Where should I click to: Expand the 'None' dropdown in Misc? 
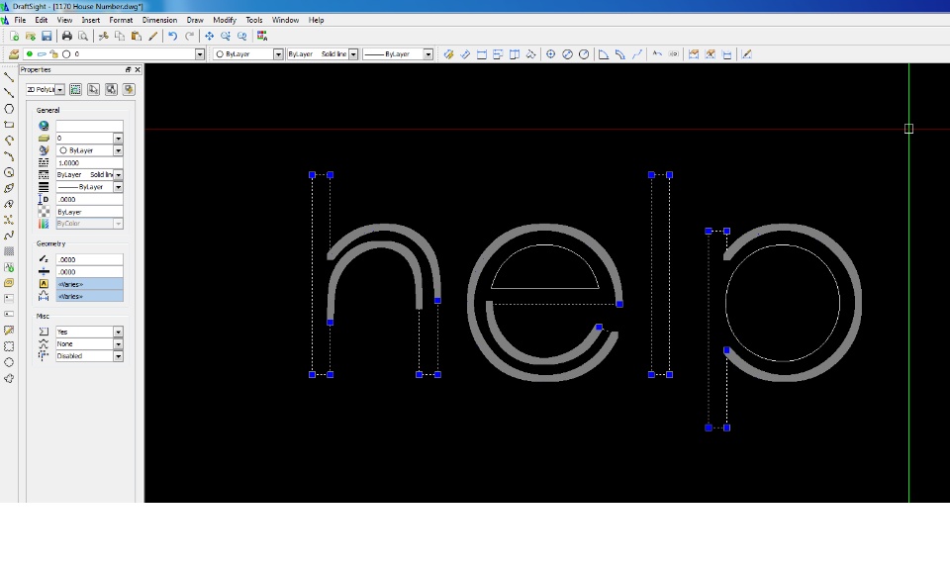click(x=118, y=343)
